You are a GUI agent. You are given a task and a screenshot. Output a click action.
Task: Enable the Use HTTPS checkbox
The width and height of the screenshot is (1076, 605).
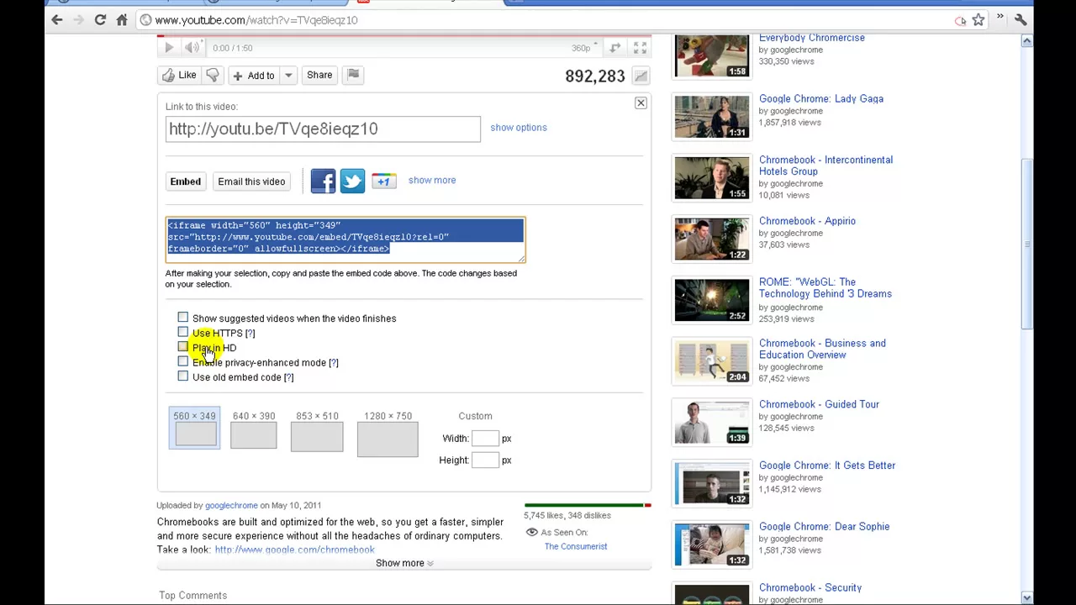click(x=182, y=332)
